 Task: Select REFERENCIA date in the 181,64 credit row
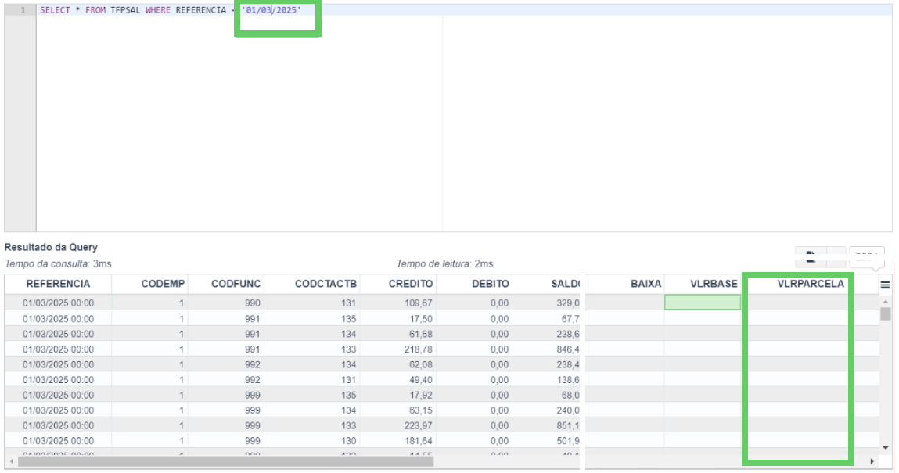point(58,441)
